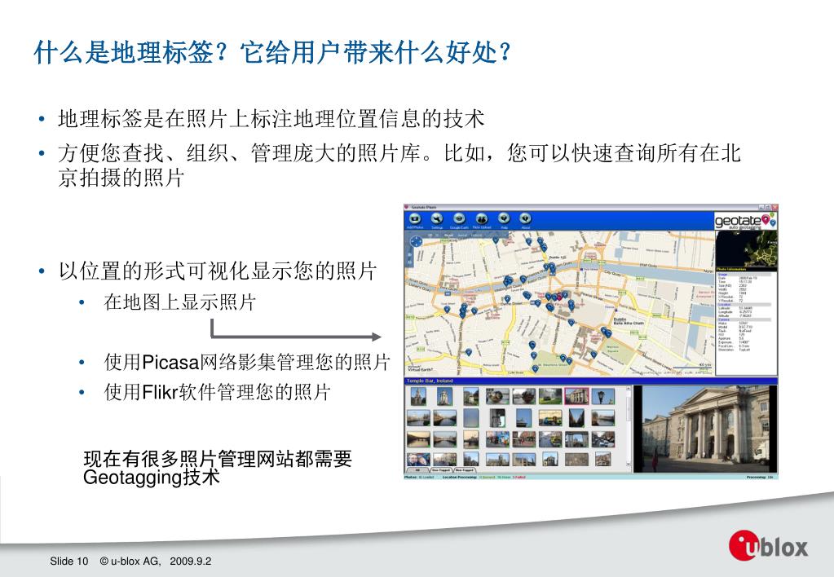Zoom out using the map's lower zoom button
Viewport: 834px width, 577px height.
[x=409, y=262]
